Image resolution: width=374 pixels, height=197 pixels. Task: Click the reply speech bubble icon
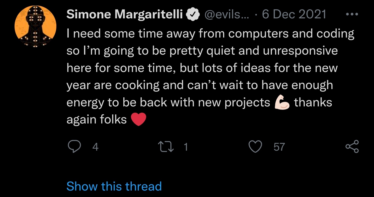[x=75, y=147]
